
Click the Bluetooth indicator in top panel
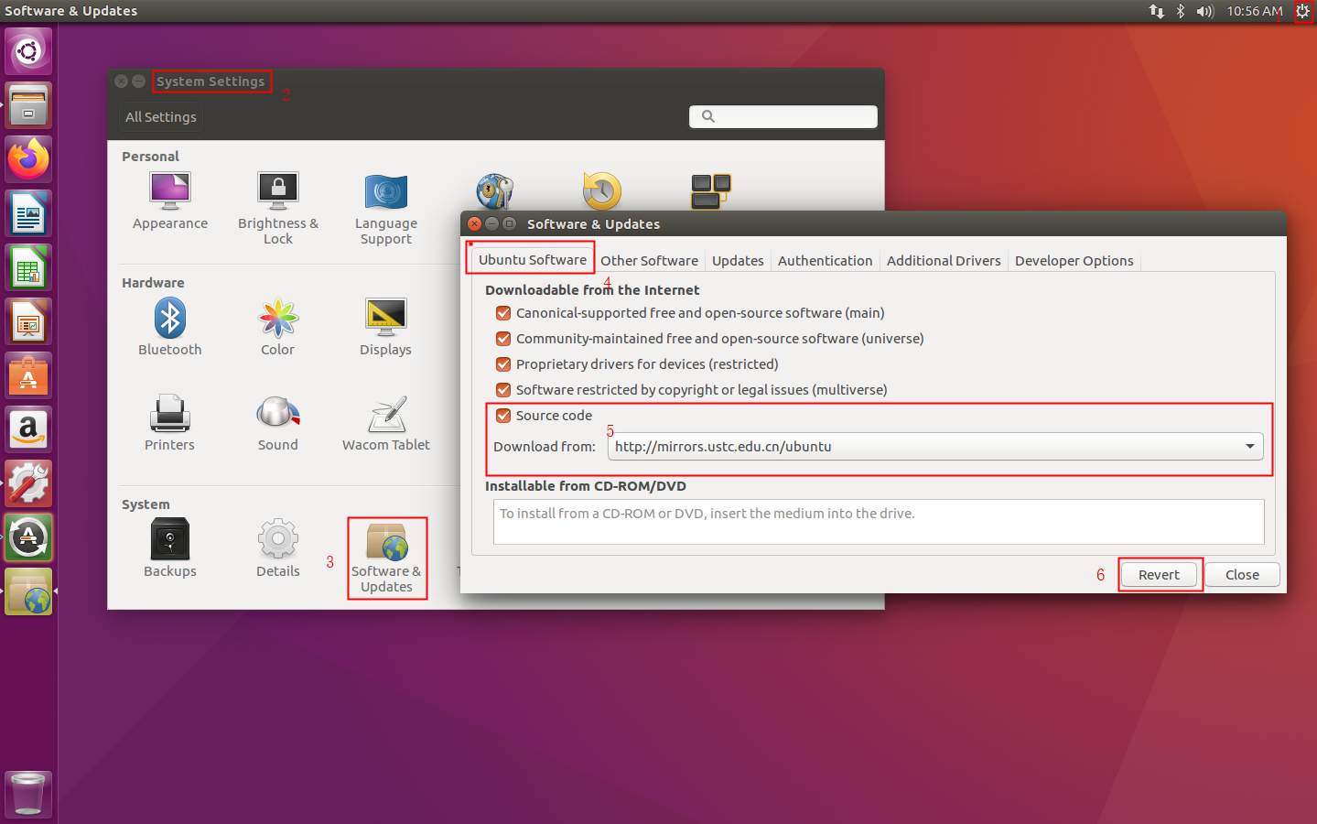(x=1181, y=11)
